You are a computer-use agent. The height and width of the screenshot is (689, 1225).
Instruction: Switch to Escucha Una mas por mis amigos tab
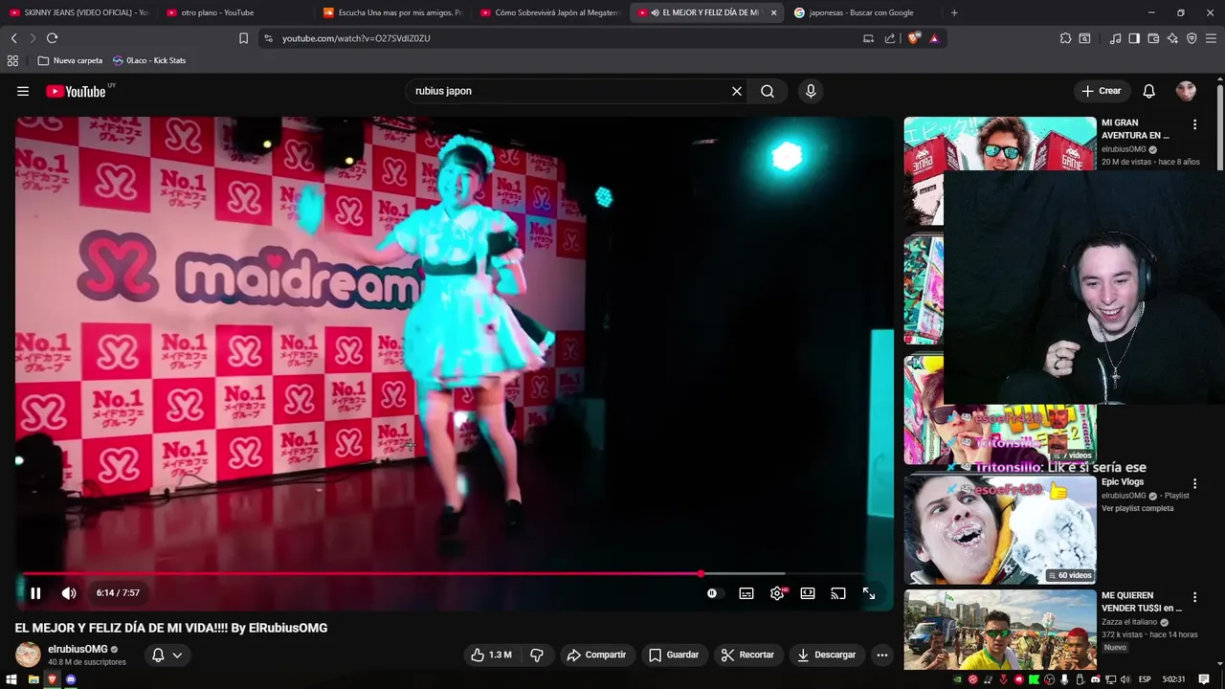(x=392, y=12)
